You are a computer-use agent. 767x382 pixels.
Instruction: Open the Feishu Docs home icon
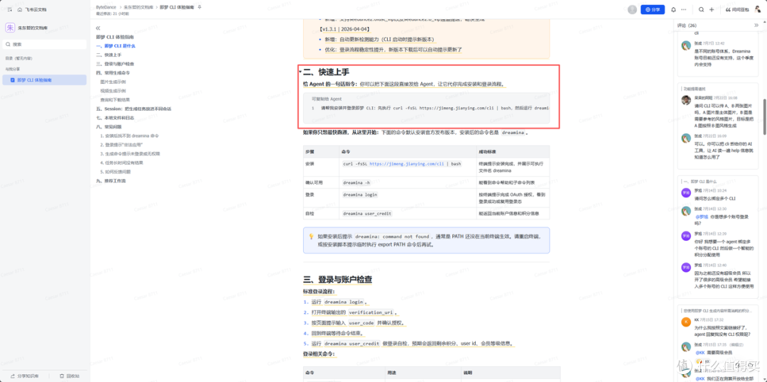click(x=20, y=9)
